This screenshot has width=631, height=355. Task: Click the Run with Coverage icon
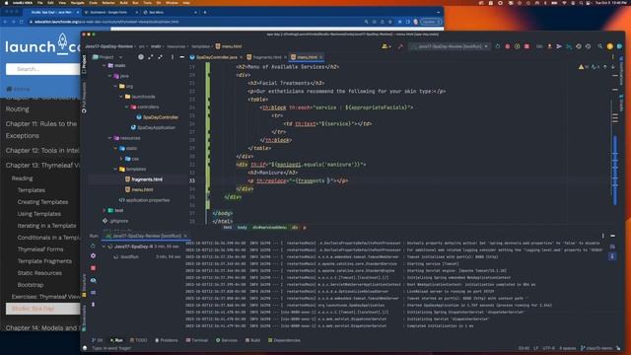coord(517,46)
